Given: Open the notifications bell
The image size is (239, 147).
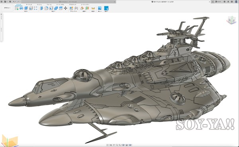Looking at the screenshot, I should pos(228,2).
